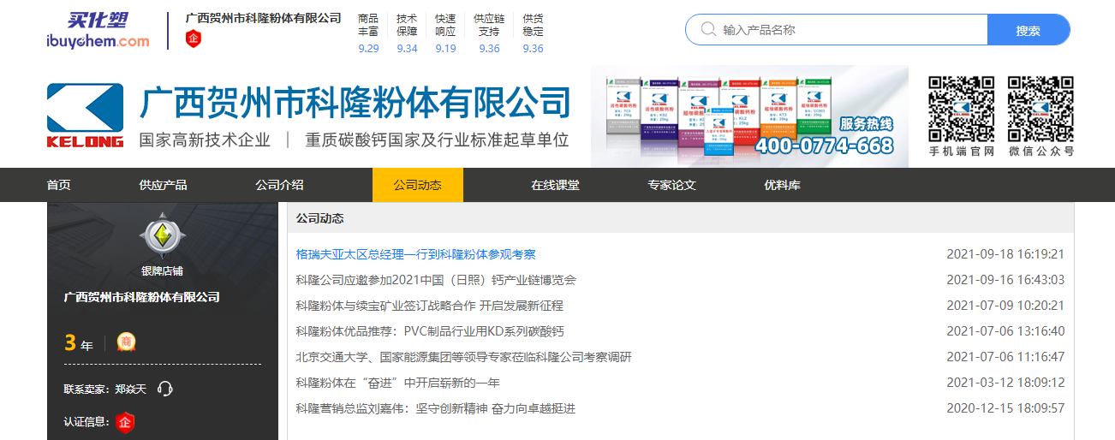Click headset icon next to 郑焱天
Viewport: 1115px width, 440px height.
(x=165, y=389)
